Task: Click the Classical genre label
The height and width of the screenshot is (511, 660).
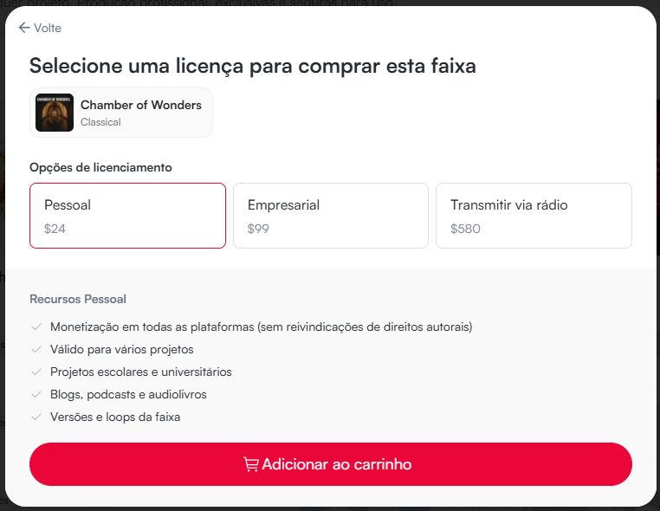Action: click(100, 122)
